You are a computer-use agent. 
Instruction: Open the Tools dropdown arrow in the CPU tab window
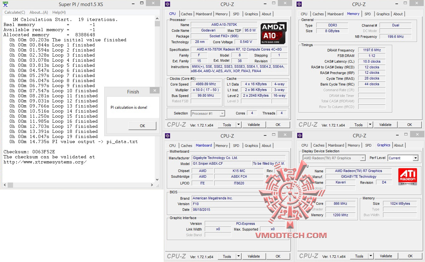click(238, 125)
